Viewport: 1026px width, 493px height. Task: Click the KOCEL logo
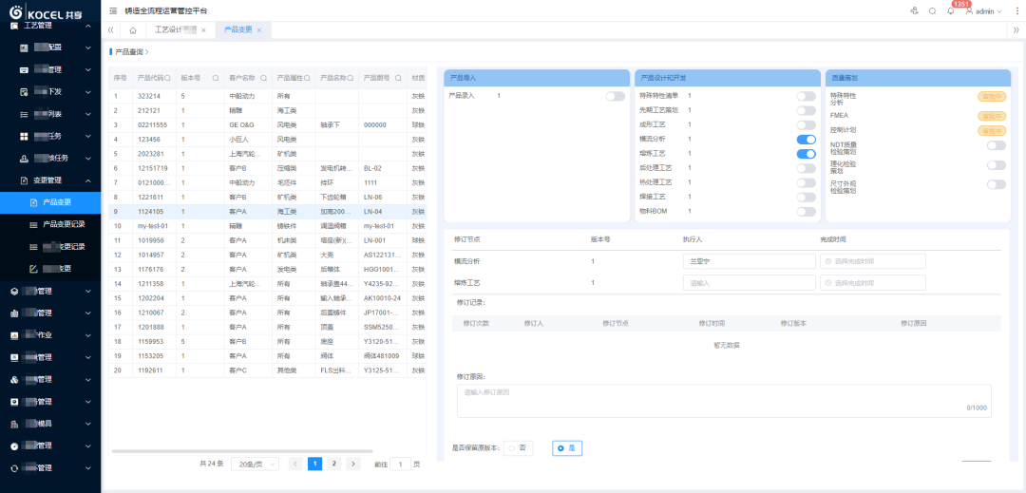pyautogui.click(x=46, y=12)
